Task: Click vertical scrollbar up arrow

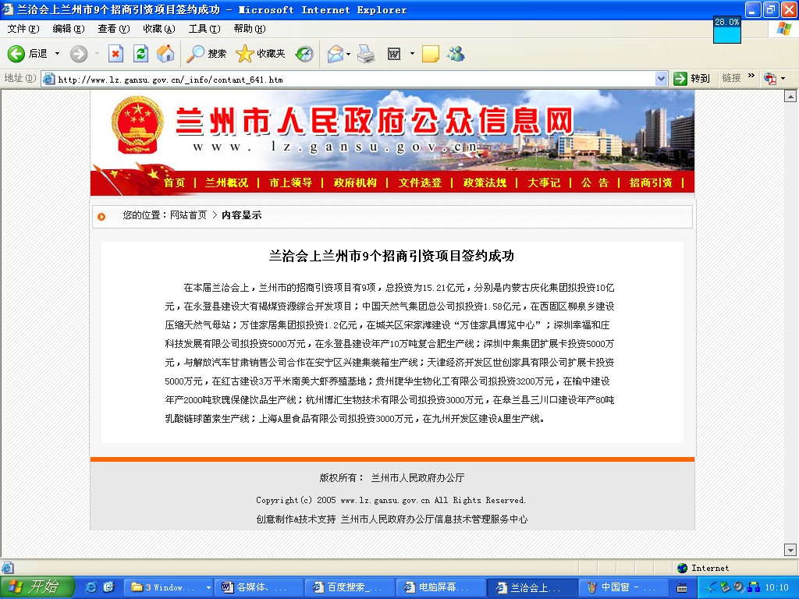Action: pos(790,96)
